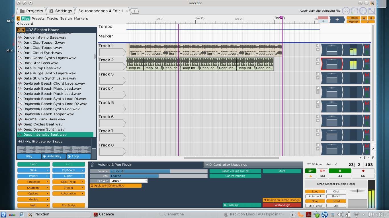Toggle plugin Enabled button
389x218 pixels.
[242, 205]
